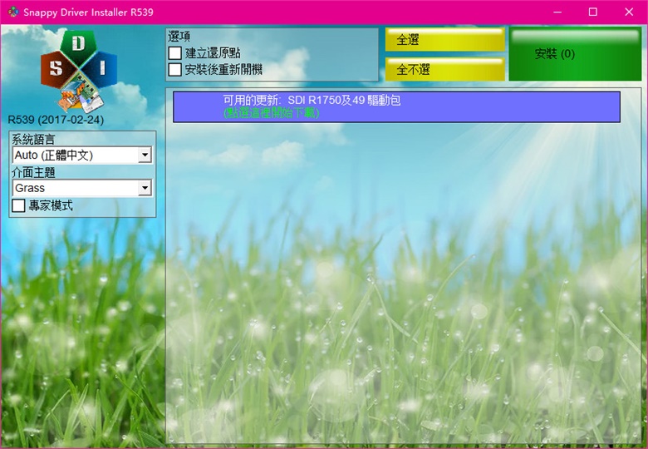Image resolution: width=648 pixels, height=449 pixels.
Task: Enable the 建立還原點 checkbox
Action: 175,53
